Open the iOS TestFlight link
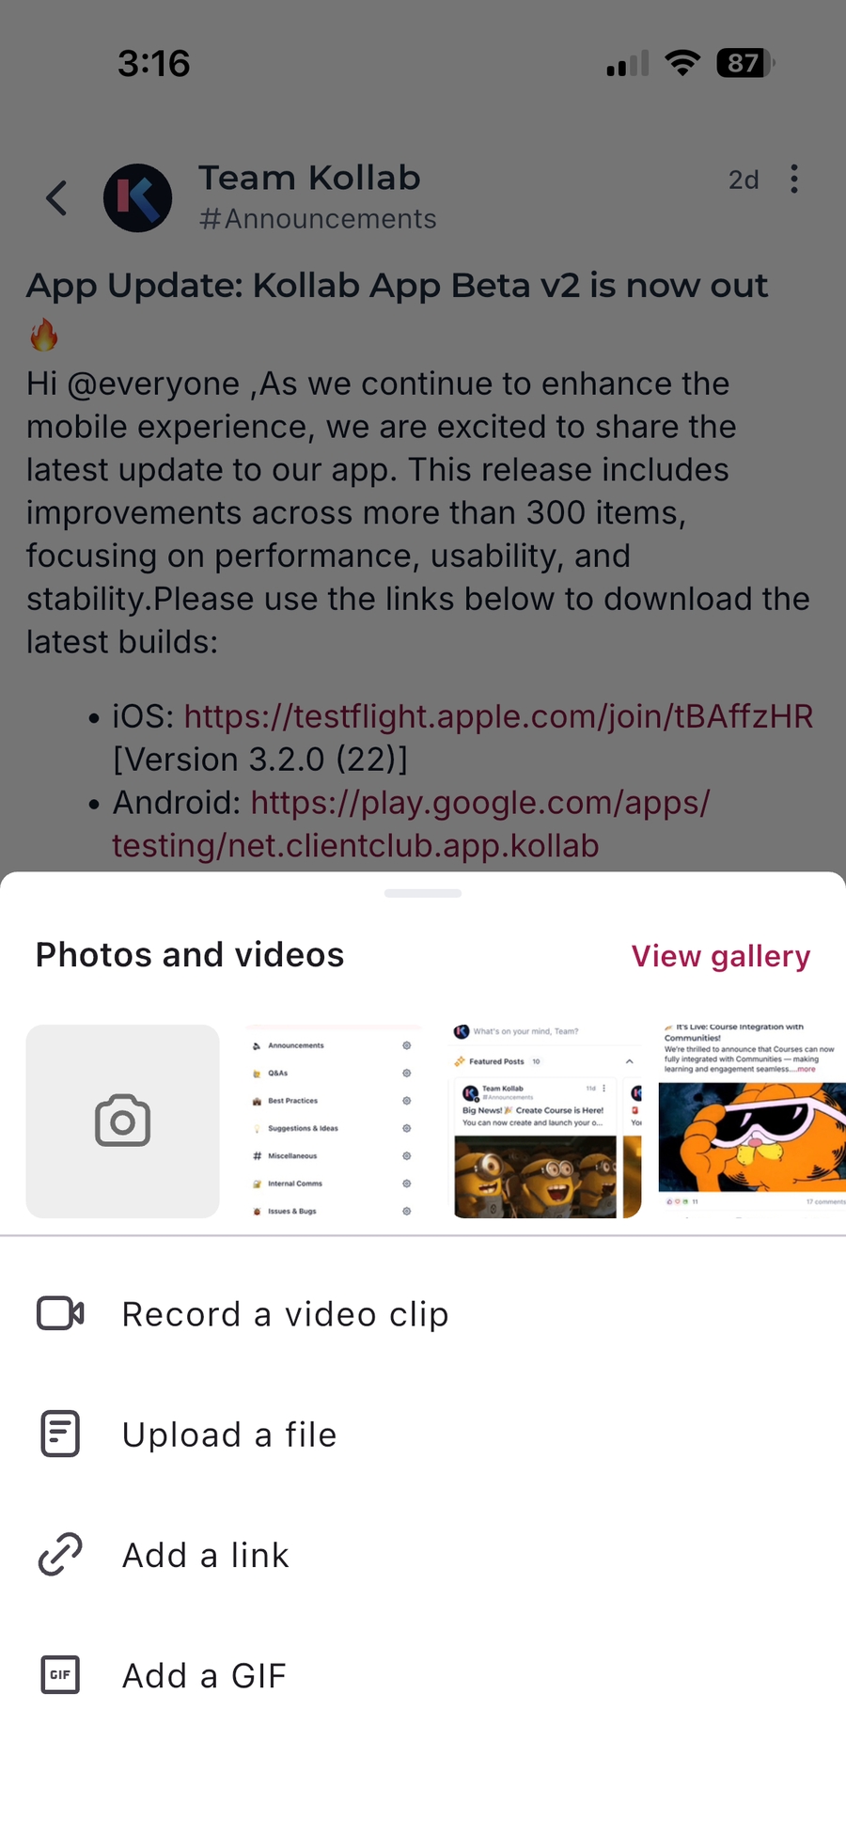846x1834 pixels. 498,716
